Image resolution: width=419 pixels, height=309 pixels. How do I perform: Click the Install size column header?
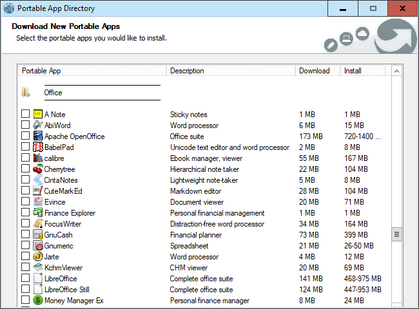[362, 71]
